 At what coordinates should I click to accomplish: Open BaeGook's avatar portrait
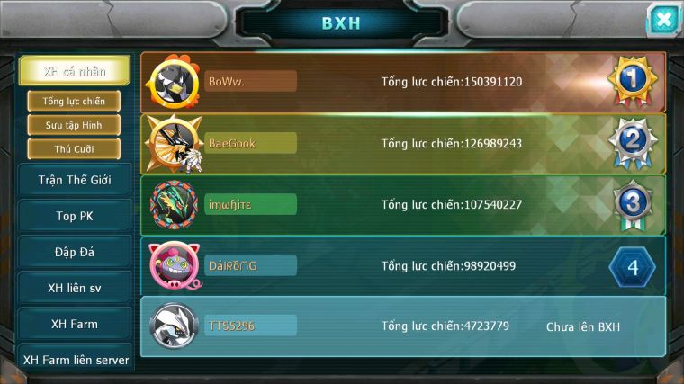pyautogui.click(x=174, y=144)
